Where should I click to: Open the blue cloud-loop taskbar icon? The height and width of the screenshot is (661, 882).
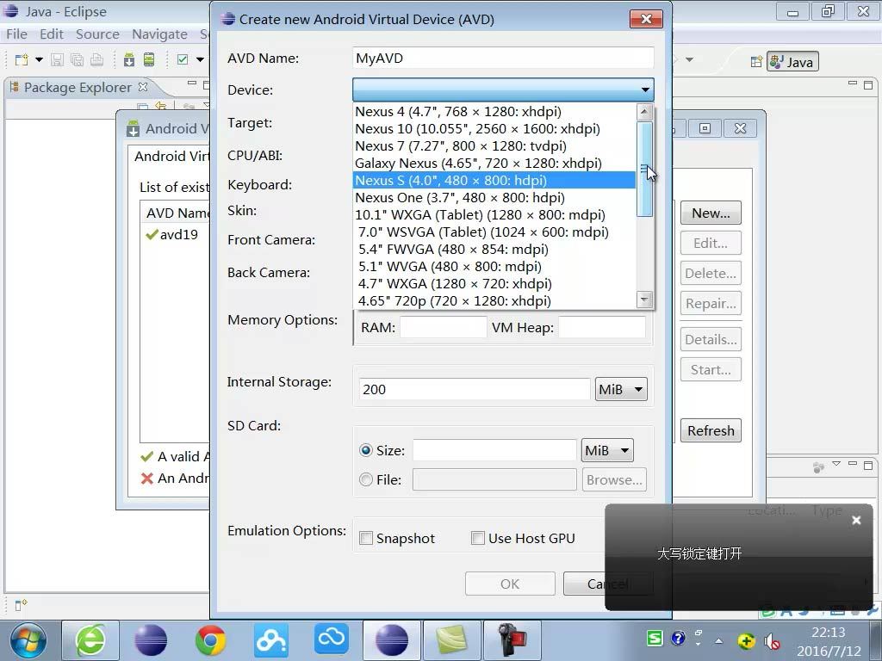tap(332, 638)
